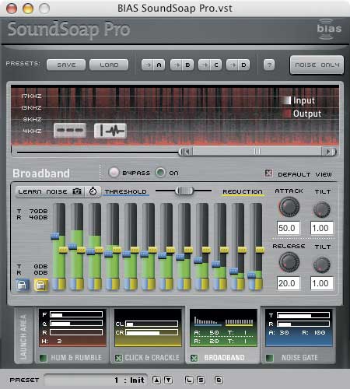This screenshot has height=389, width=350.
Task: Click the REDUCTION label
Action: [x=243, y=191]
